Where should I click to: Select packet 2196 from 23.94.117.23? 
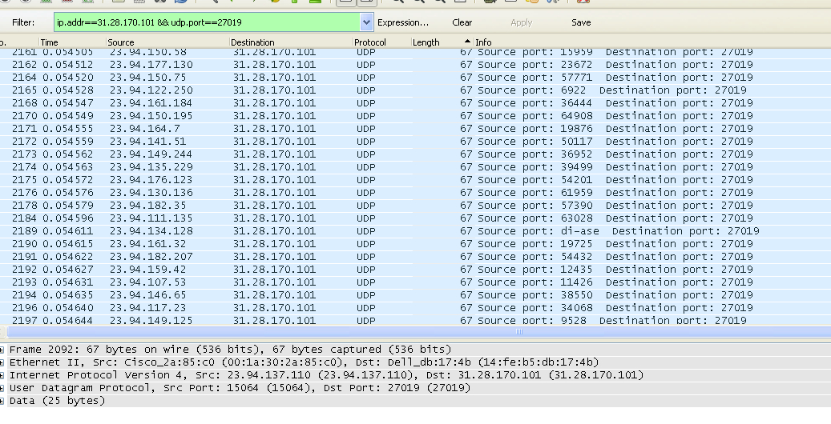[415, 307]
